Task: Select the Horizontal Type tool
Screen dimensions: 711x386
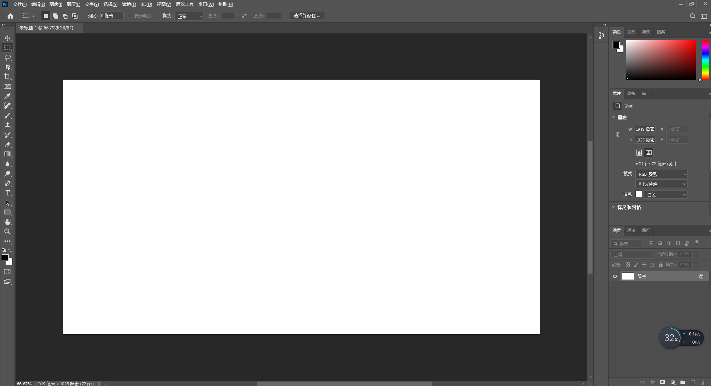Action: (x=7, y=193)
